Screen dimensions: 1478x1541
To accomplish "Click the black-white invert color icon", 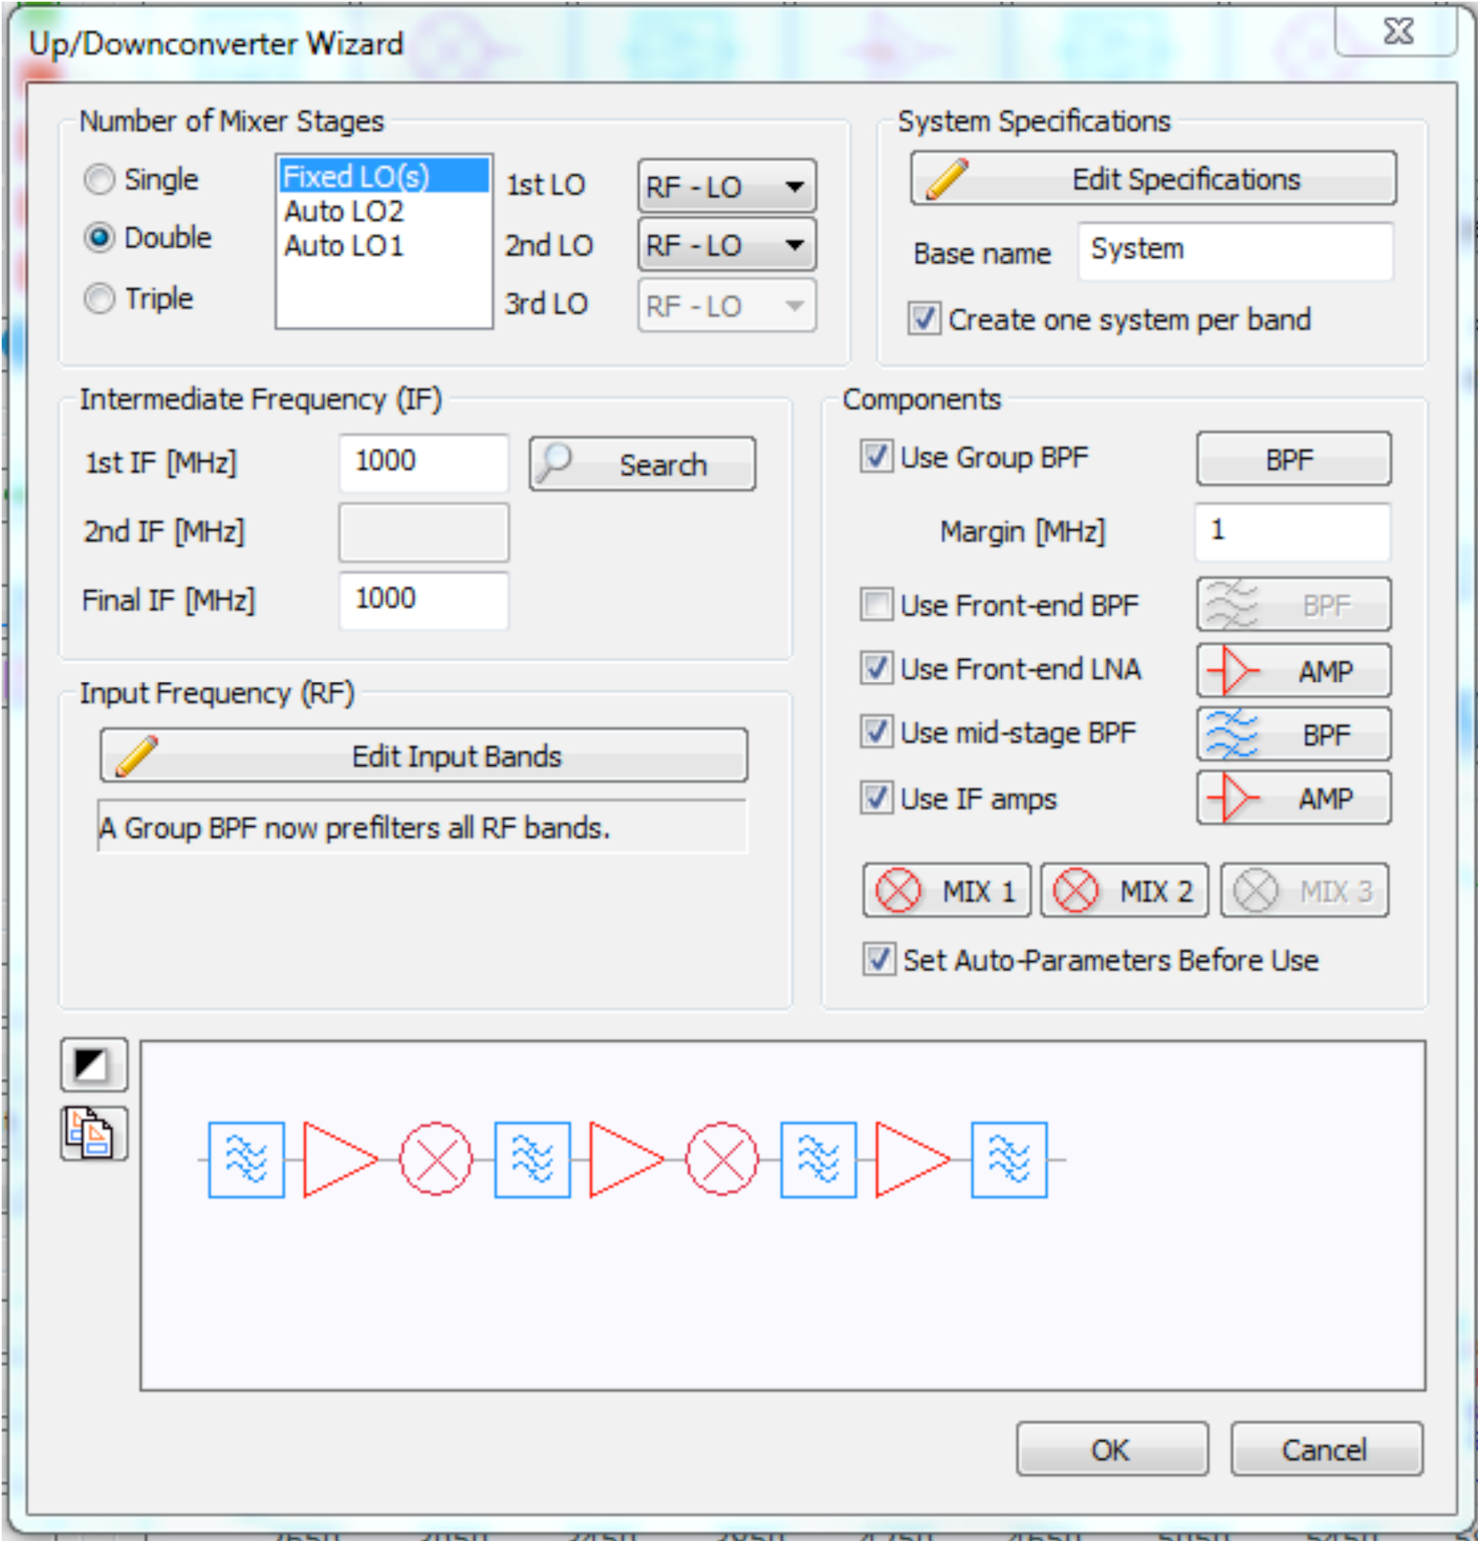I will point(93,1064).
